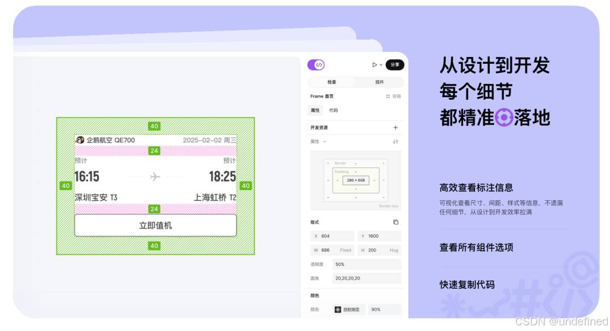This screenshot has width=610, height=331.
Task: Click the penguin airline logo icon
Action: pos(80,140)
